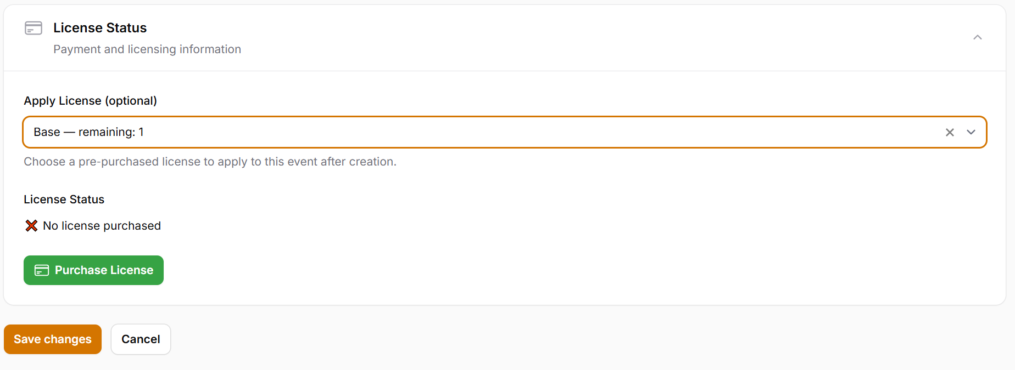Click the credit card icon beside License Status header
The image size is (1015, 370).
(34, 28)
